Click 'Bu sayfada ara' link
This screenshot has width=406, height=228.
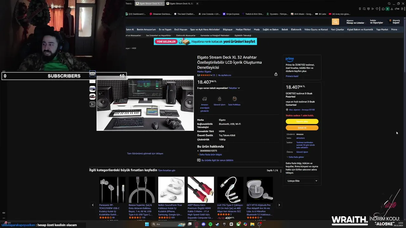pyautogui.click(x=225, y=75)
